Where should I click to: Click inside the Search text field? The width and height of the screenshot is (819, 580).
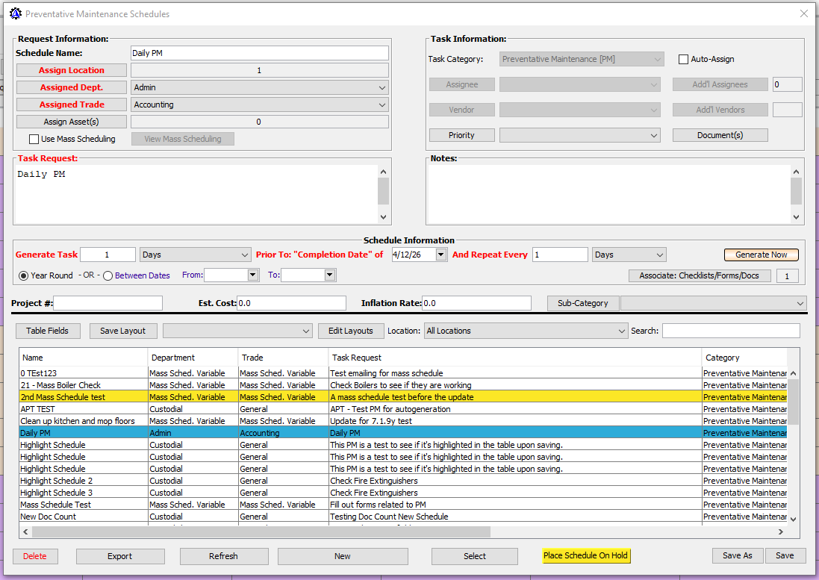[x=730, y=331]
